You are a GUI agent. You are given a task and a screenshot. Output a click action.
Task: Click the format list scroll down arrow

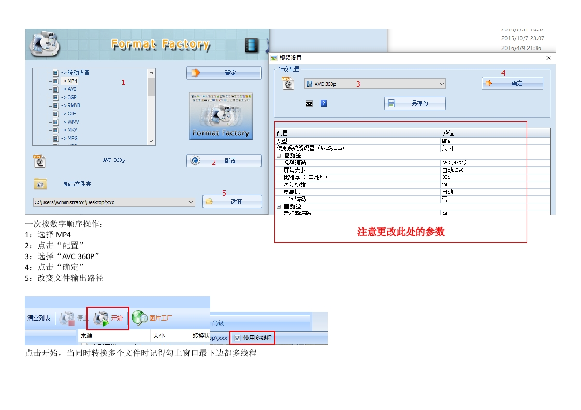click(x=151, y=141)
